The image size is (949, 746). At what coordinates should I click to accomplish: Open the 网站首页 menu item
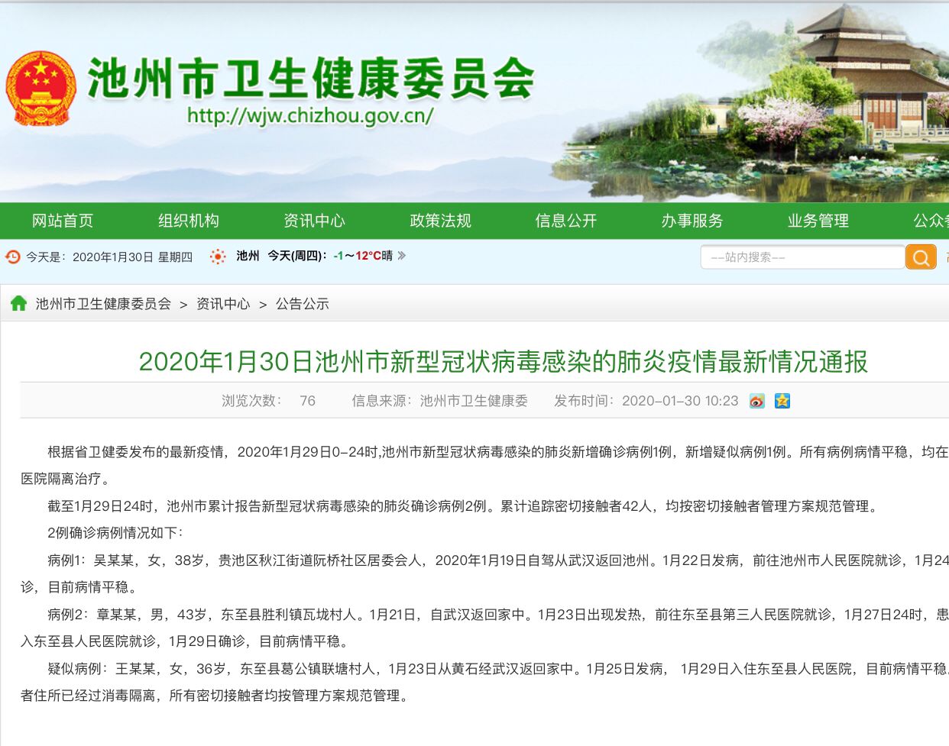click(63, 221)
